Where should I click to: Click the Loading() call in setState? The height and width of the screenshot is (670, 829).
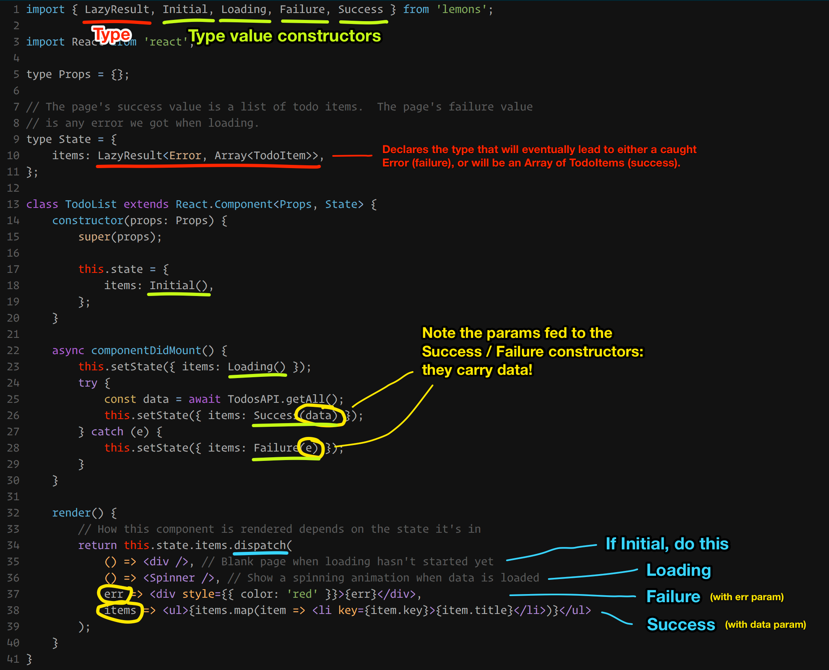[257, 367]
